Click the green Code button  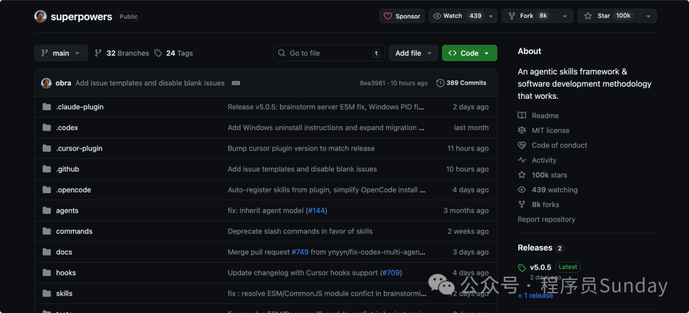coord(469,53)
